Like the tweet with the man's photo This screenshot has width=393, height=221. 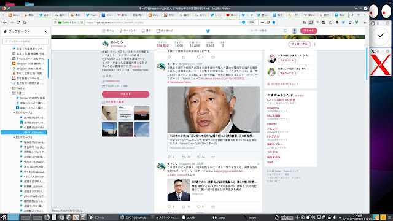[198, 157]
